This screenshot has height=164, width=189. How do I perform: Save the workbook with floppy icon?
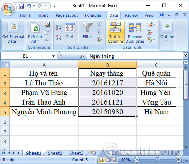click(21, 6)
